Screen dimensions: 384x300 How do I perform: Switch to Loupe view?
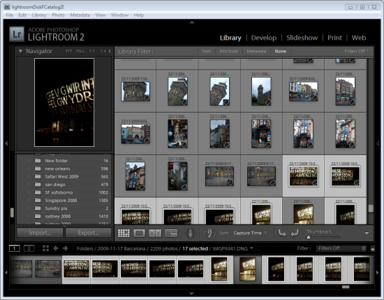point(139,233)
